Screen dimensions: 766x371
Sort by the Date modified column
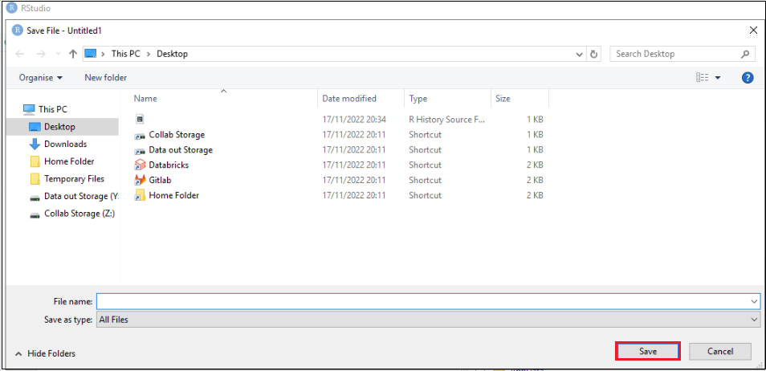pyautogui.click(x=349, y=98)
